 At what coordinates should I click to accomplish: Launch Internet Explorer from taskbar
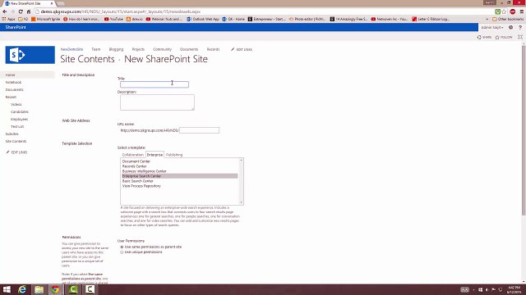coord(22,289)
